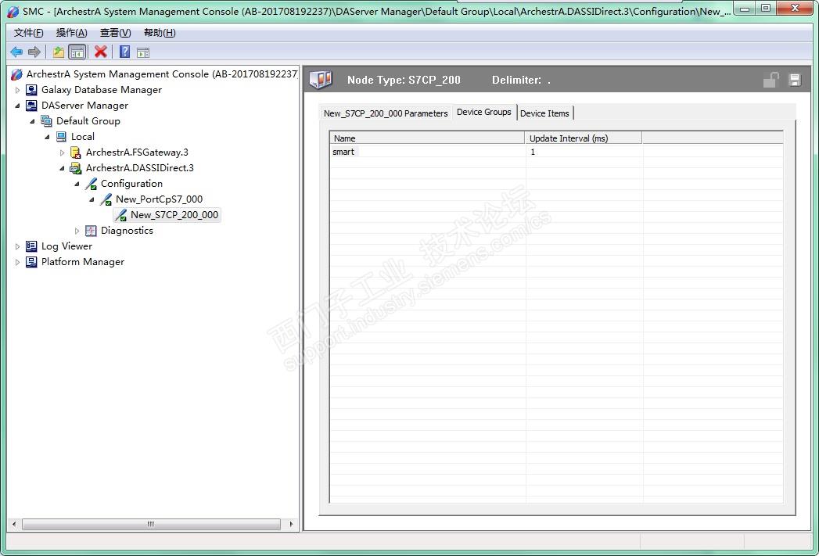This screenshot has height=556, width=819.
Task: Open the 操作(A) menu
Action: coord(71,33)
